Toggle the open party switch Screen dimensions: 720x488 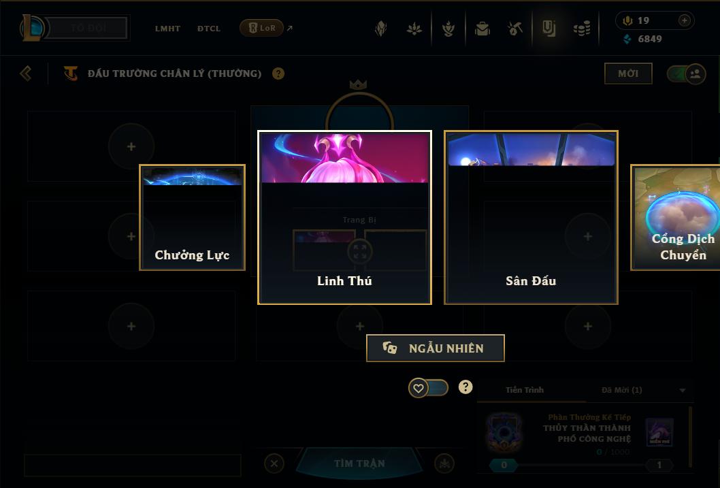coord(686,74)
